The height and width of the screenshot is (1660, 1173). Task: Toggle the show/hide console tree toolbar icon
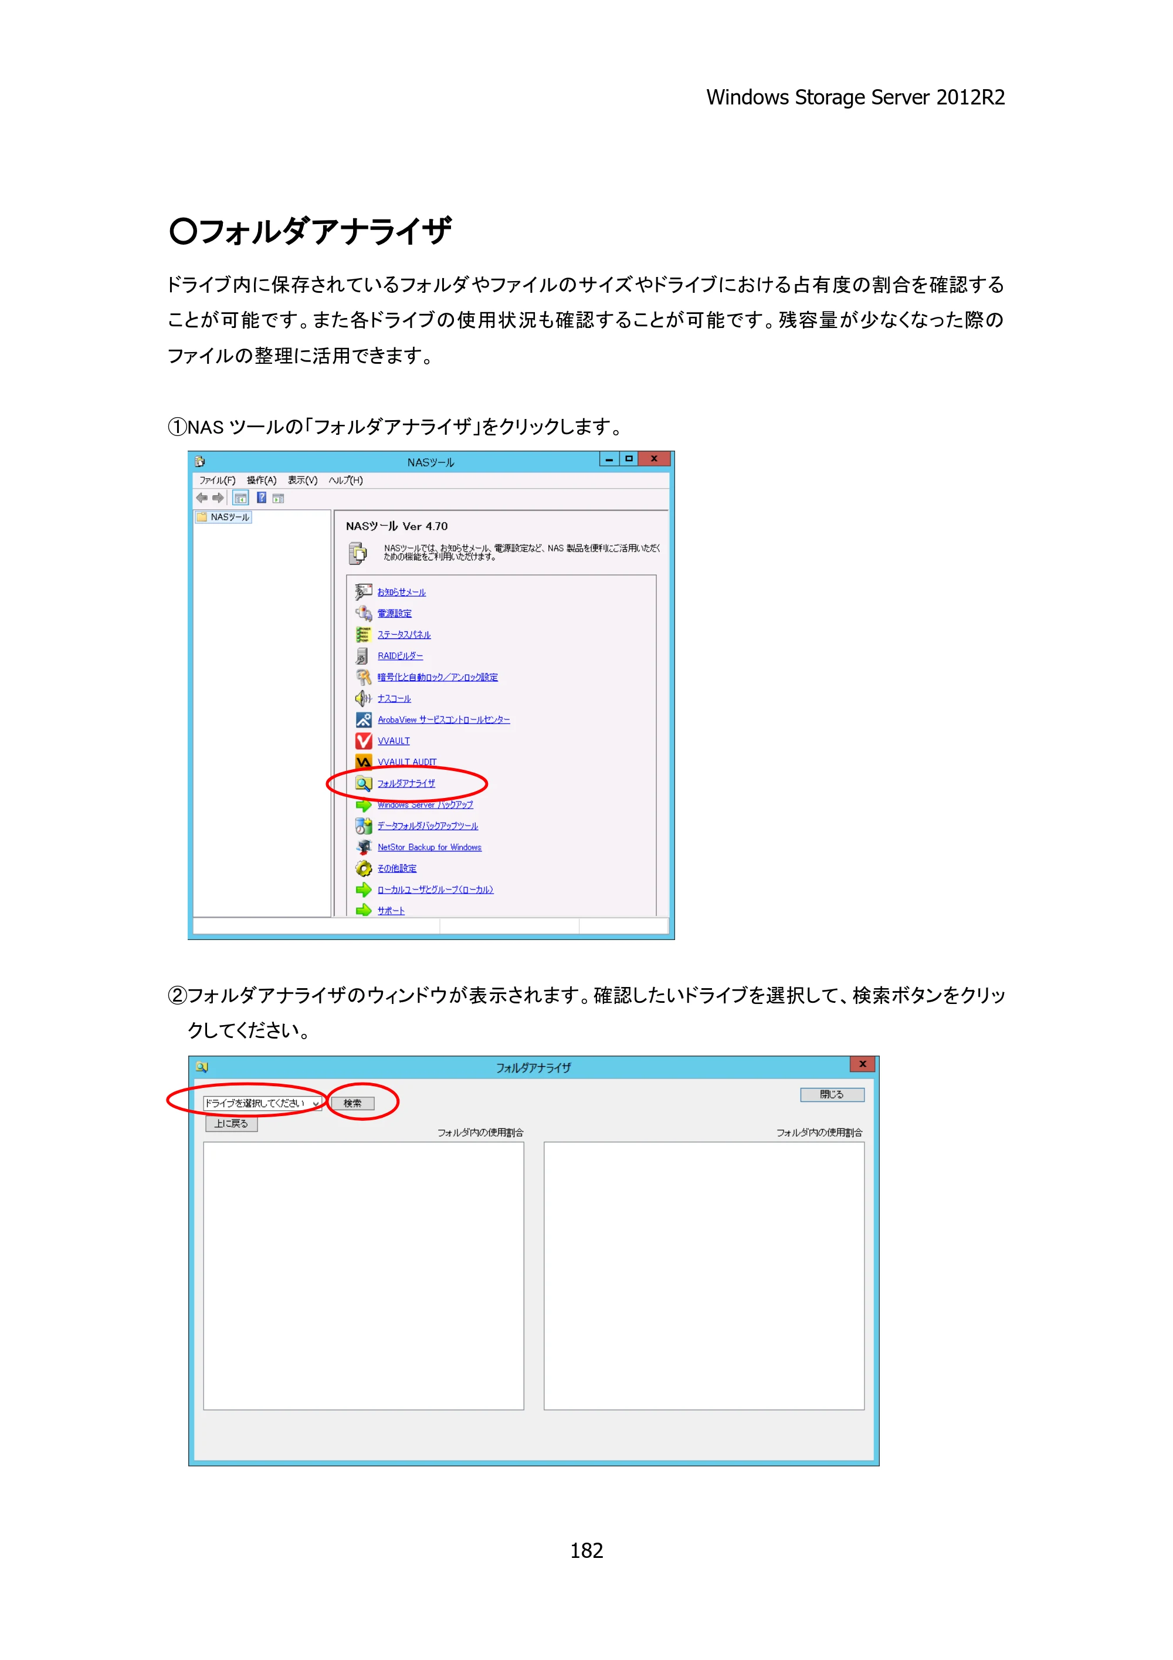[240, 498]
